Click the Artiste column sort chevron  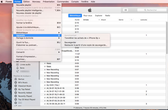pos(99,20)
